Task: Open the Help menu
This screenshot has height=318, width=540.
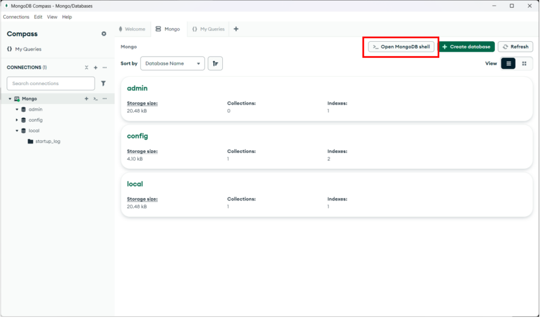Action: 67,17
